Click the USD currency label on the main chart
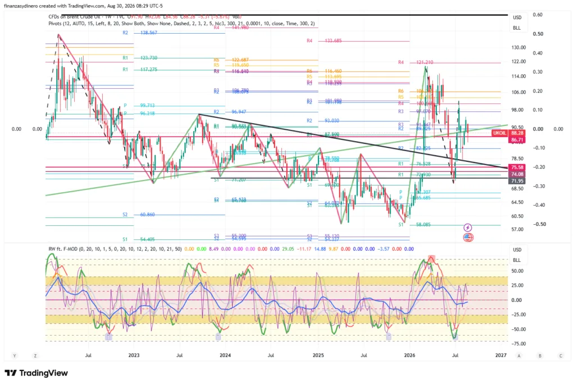Screen dimensions: 575x385 pos(517,17)
